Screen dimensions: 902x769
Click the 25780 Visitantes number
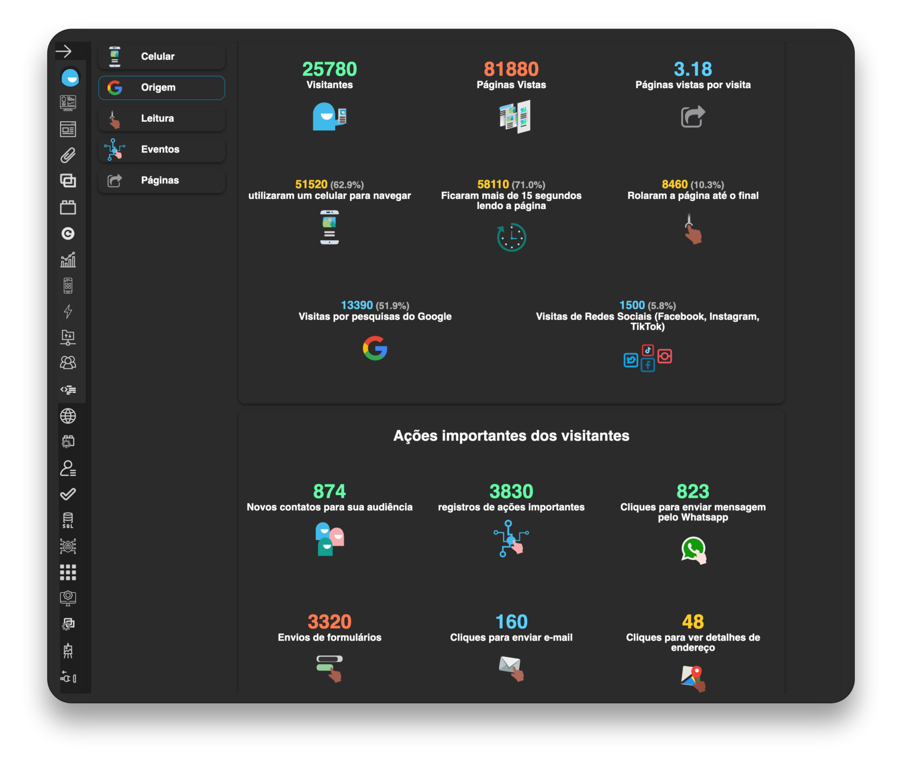coord(329,69)
